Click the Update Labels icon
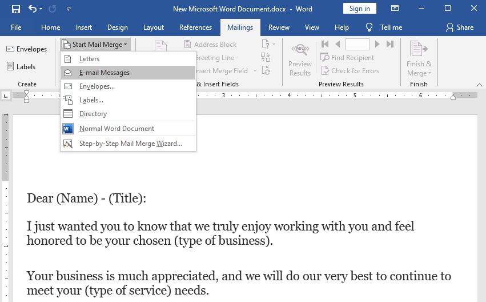The image size is (486, 302). 266,70
